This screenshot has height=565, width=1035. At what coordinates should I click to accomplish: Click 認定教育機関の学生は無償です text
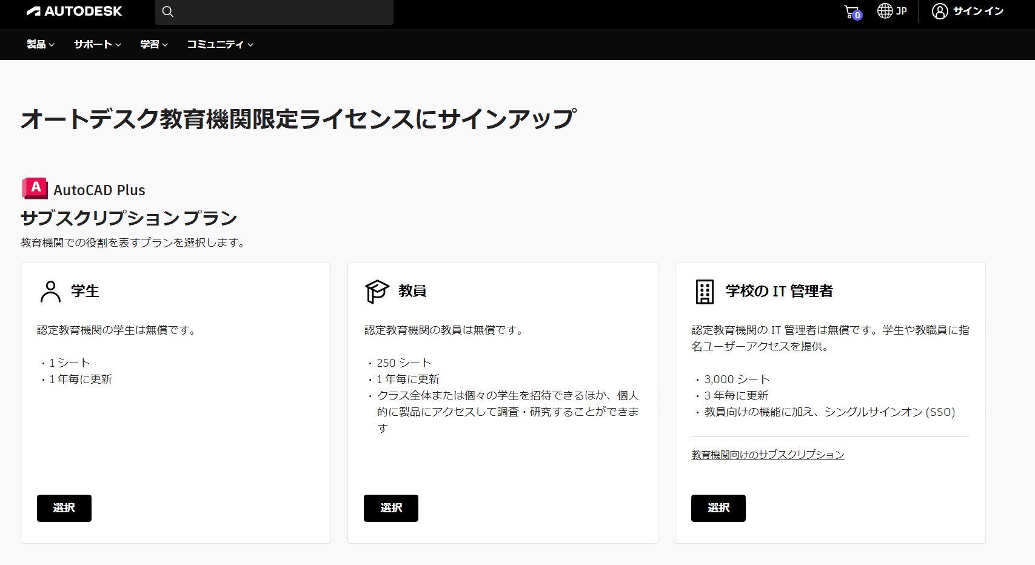pyautogui.click(x=118, y=330)
